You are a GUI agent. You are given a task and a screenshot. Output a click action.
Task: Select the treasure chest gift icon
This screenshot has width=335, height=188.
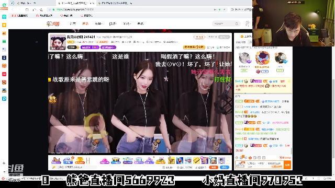point(116,160)
